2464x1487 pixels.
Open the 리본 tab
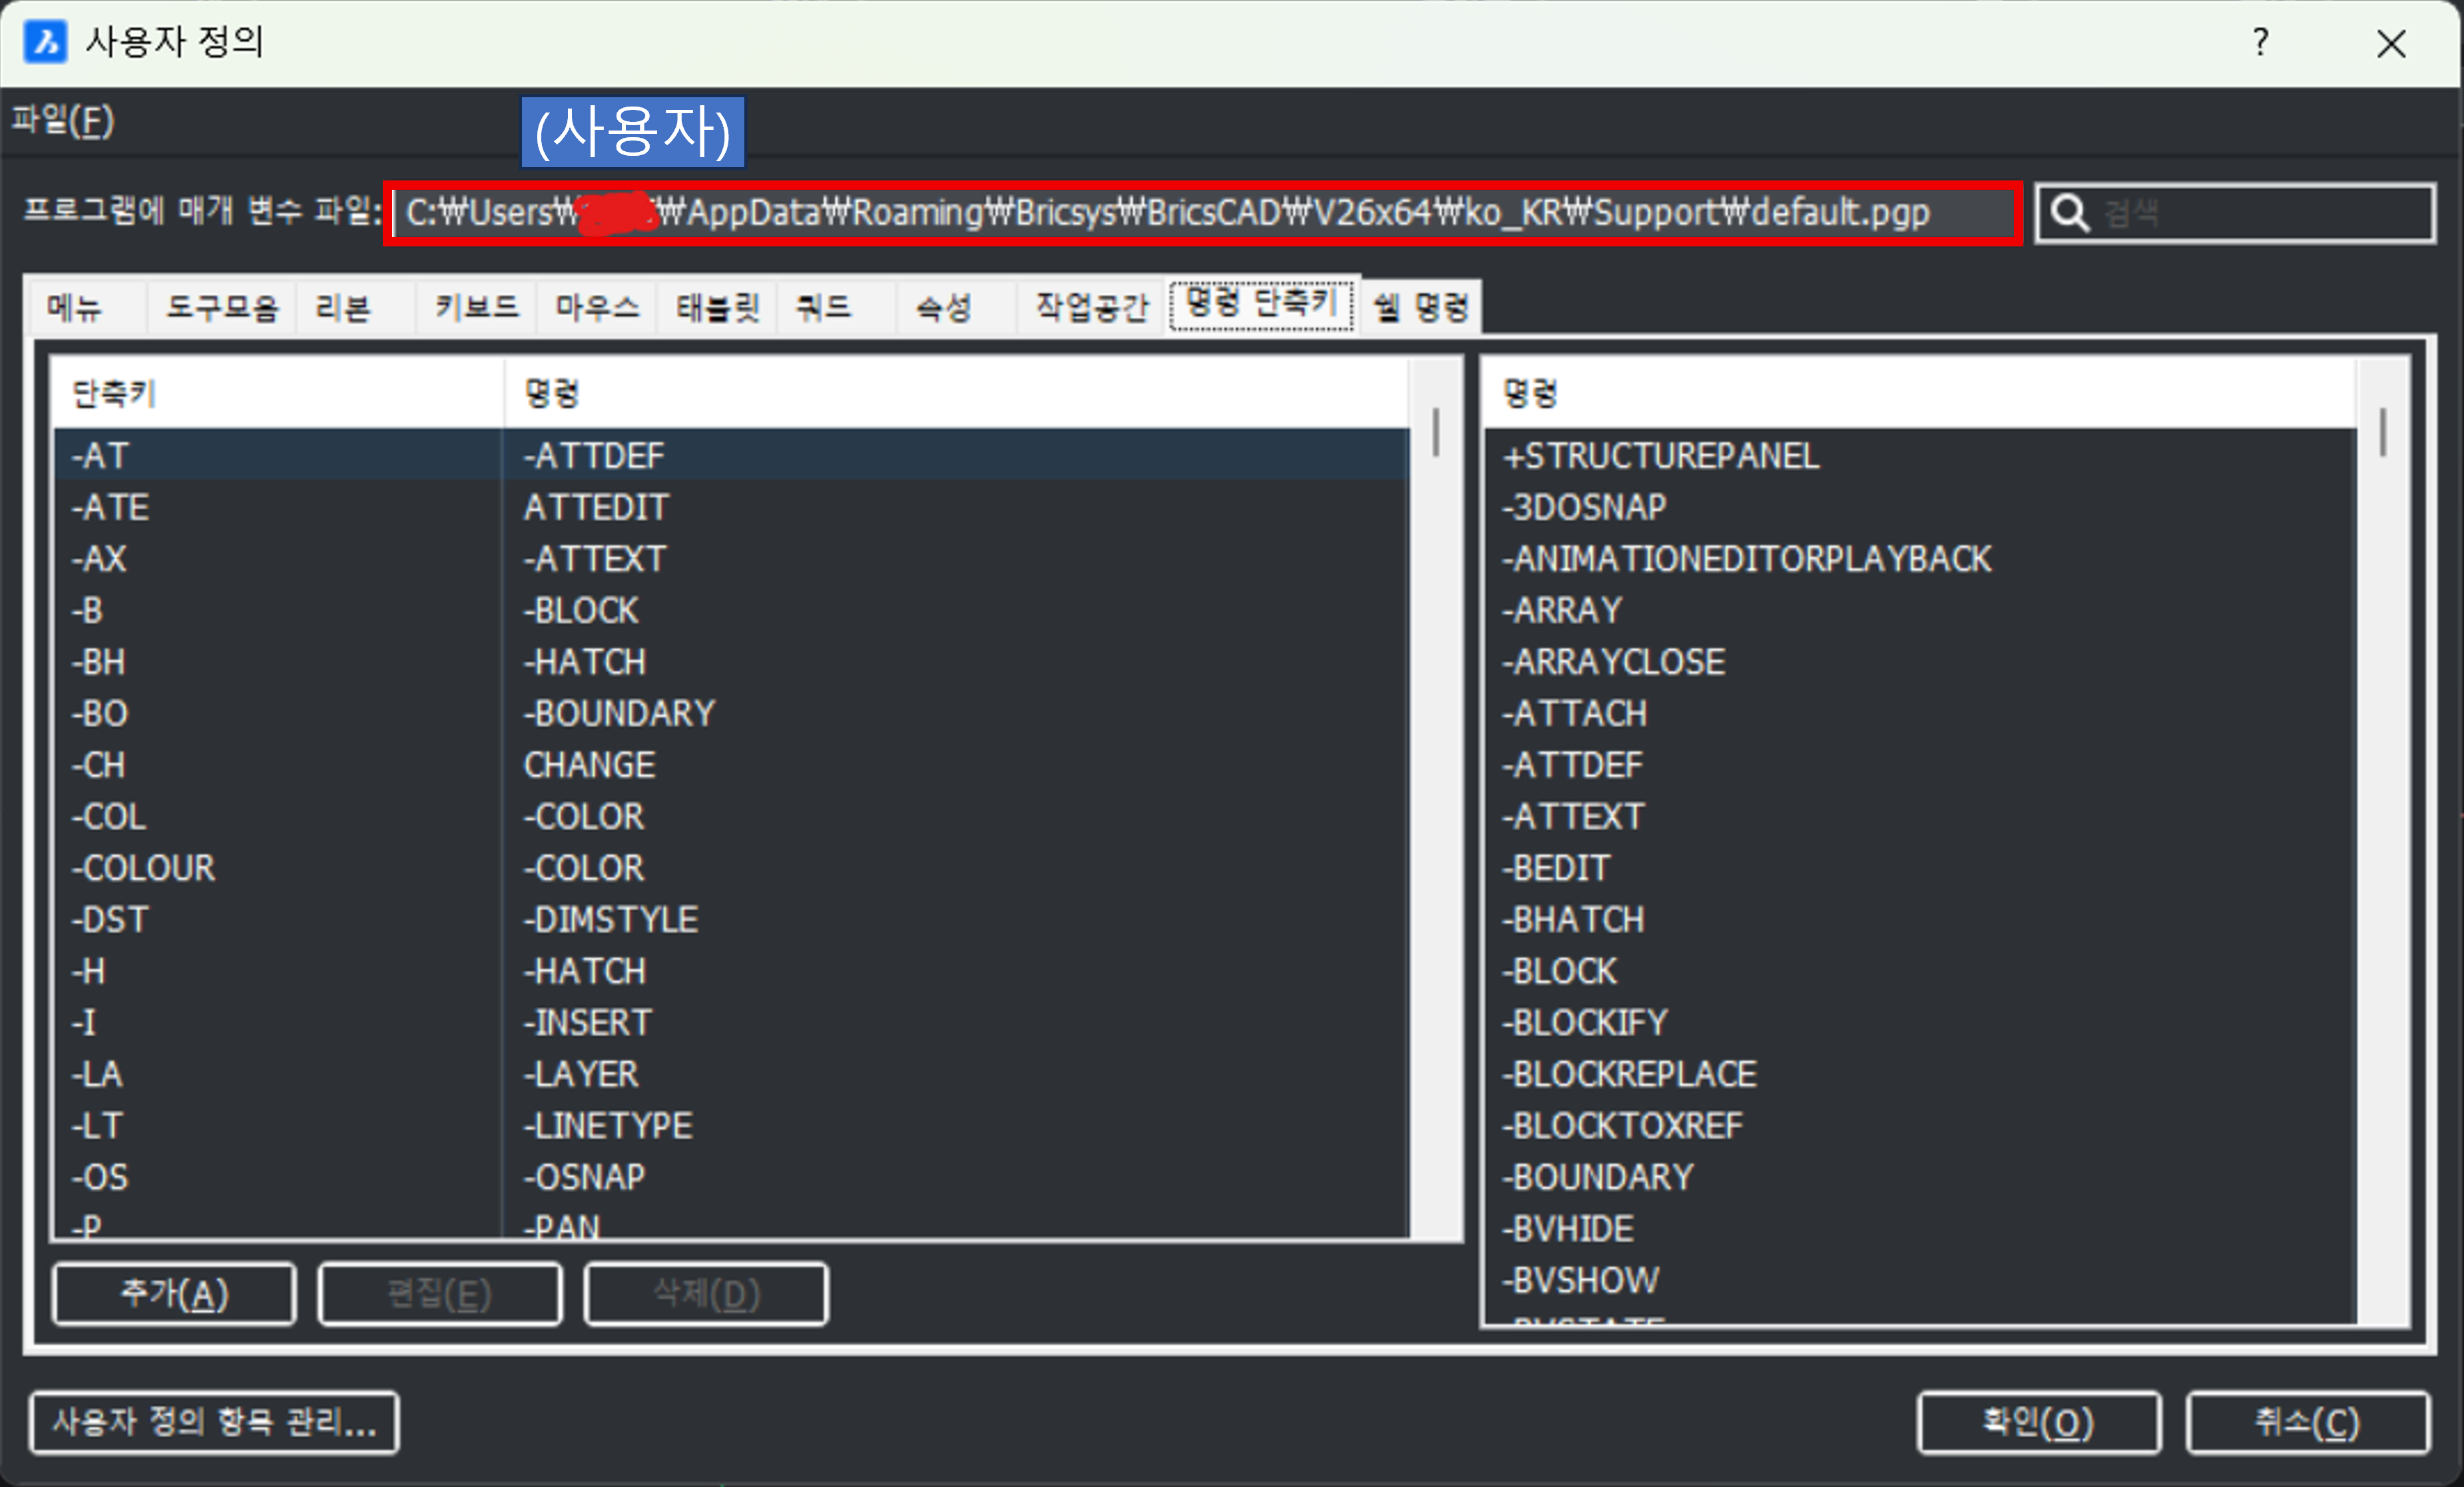343,307
